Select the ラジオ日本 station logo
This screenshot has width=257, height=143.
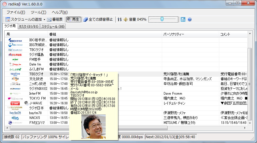tap(15, 108)
